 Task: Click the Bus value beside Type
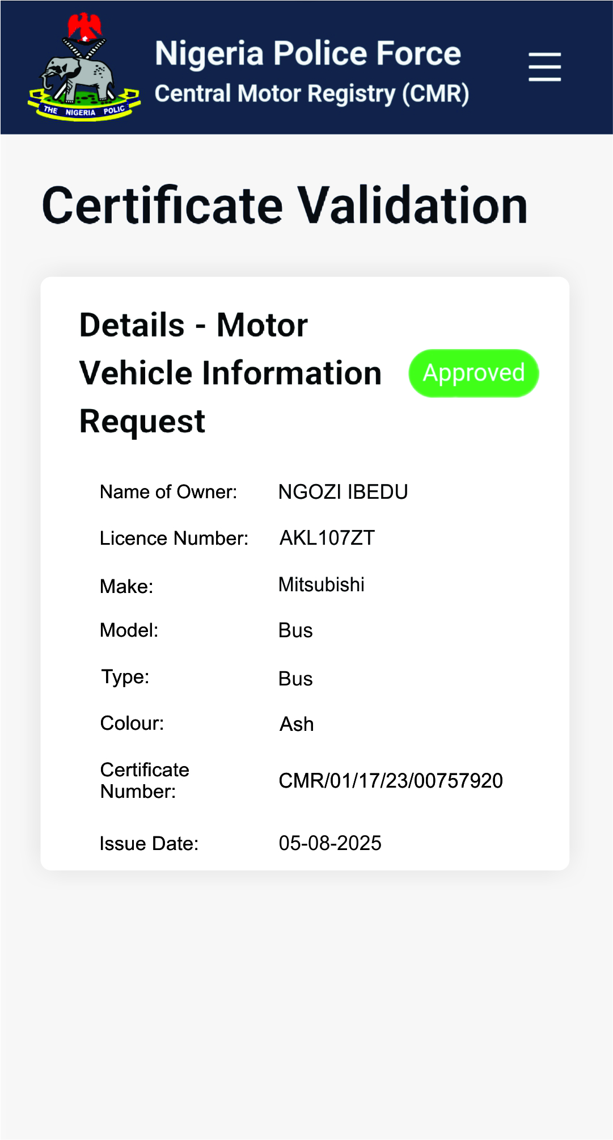click(x=295, y=679)
